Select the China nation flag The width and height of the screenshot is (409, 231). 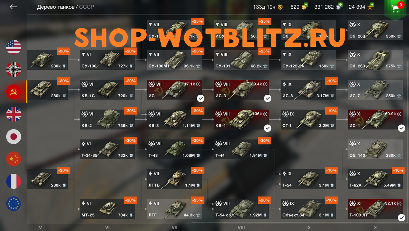point(14,159)
